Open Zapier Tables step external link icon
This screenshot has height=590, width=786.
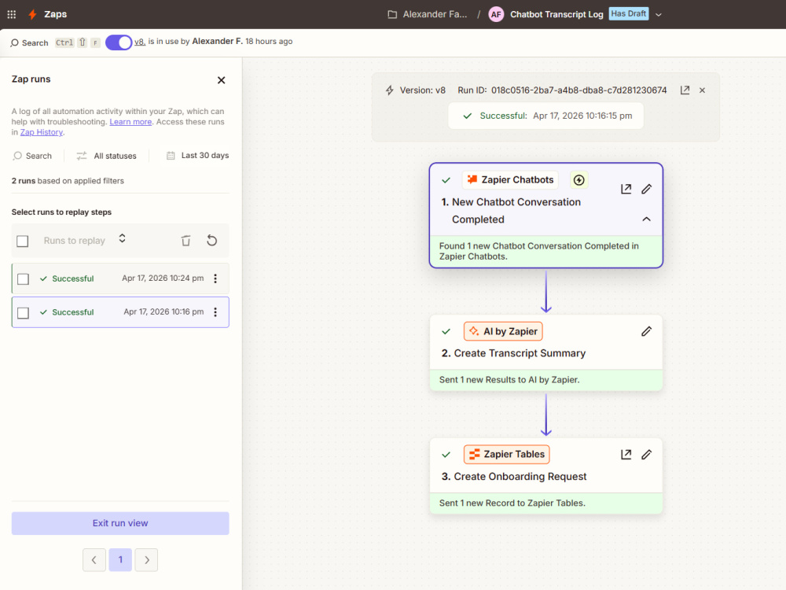point(626,455)
